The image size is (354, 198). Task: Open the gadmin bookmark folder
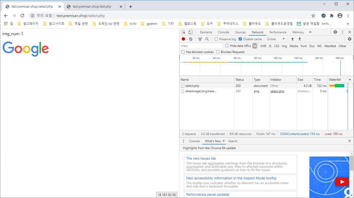pyautogui.click(x=149, y=24)
